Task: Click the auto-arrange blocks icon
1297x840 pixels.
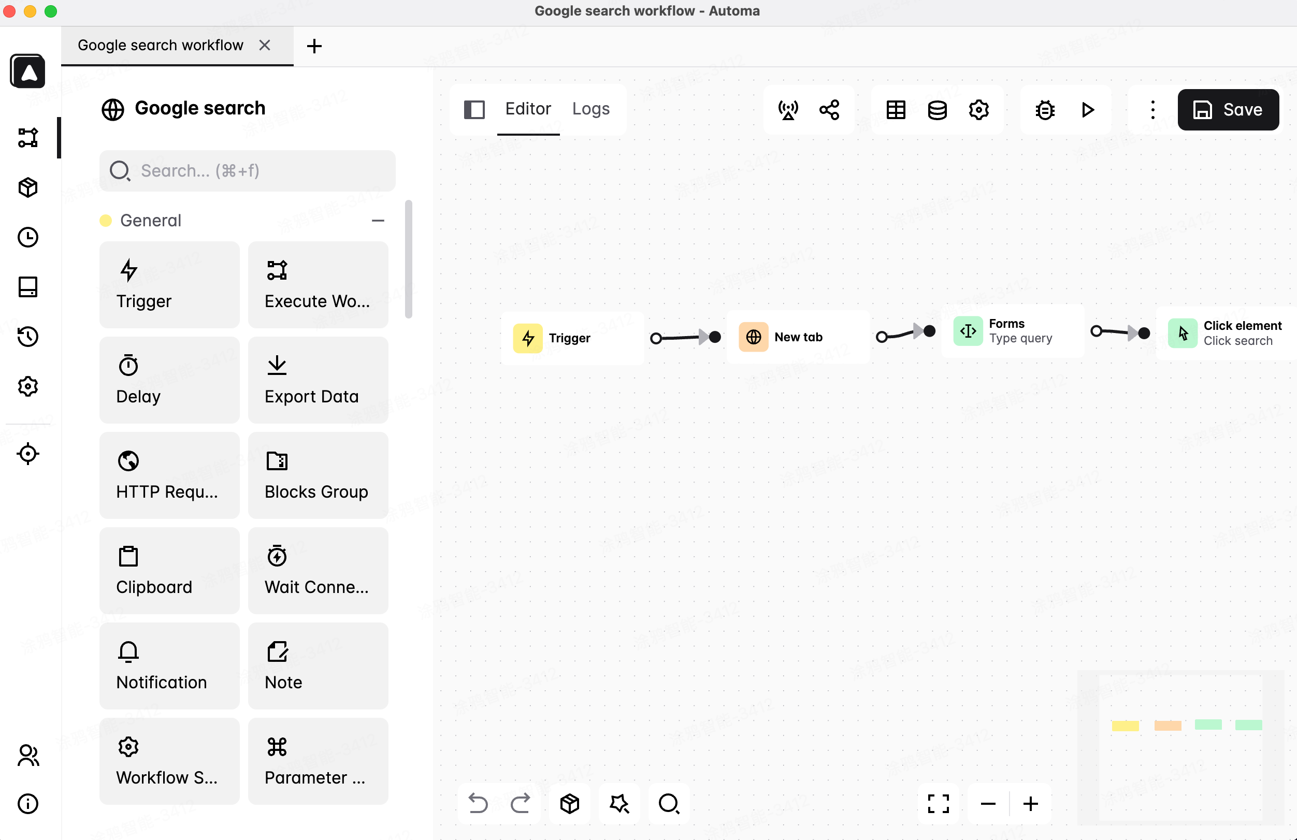Action: point(619,804)
